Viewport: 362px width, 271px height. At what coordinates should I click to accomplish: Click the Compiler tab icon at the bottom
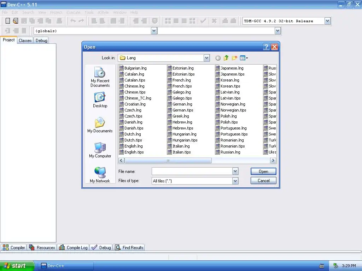(6, 247)
